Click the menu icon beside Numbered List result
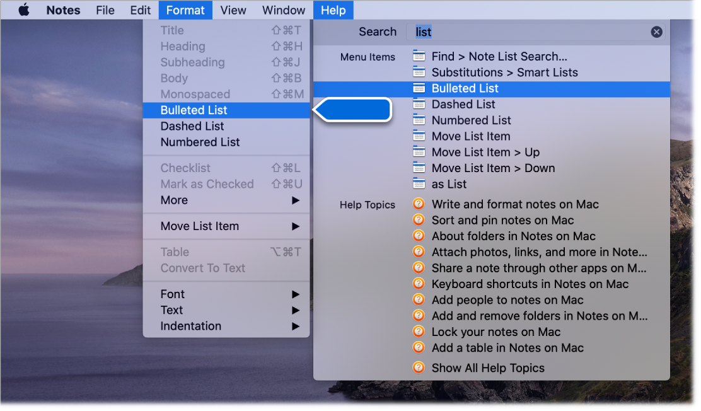 pos(419,120)
